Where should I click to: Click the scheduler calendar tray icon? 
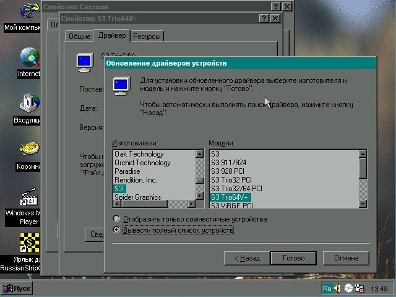(x=359, y=288)
